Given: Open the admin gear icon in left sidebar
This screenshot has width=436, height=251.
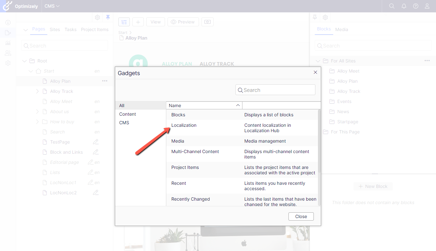Looking at the screenshot, I should tap(8, 63).
